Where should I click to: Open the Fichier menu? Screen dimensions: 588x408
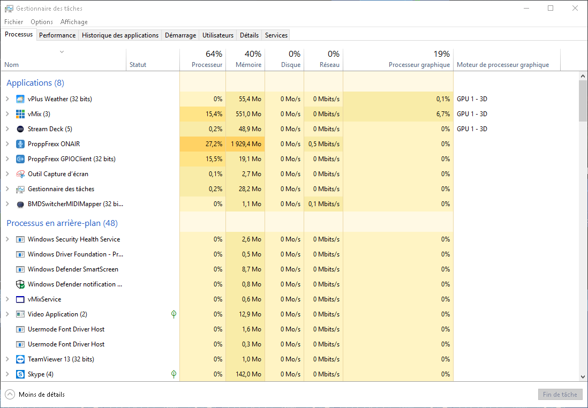[14, 22]
